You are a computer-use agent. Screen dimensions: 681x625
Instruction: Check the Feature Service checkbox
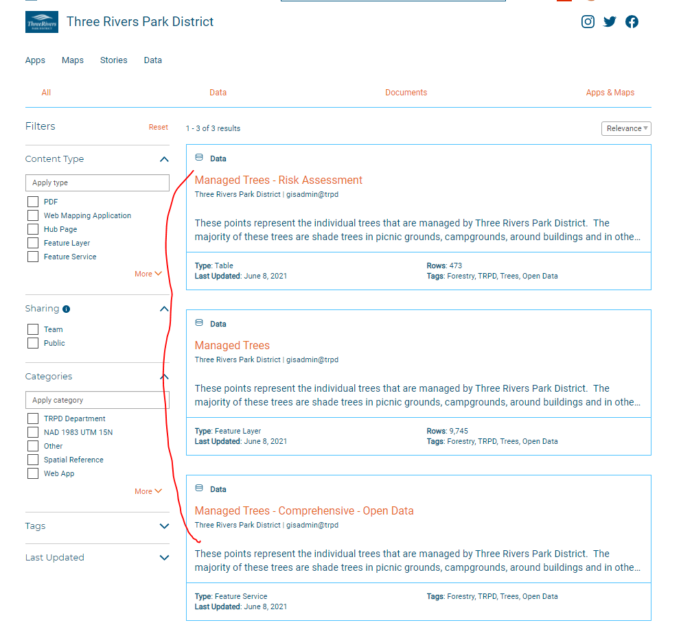click(x=33, y=257)
